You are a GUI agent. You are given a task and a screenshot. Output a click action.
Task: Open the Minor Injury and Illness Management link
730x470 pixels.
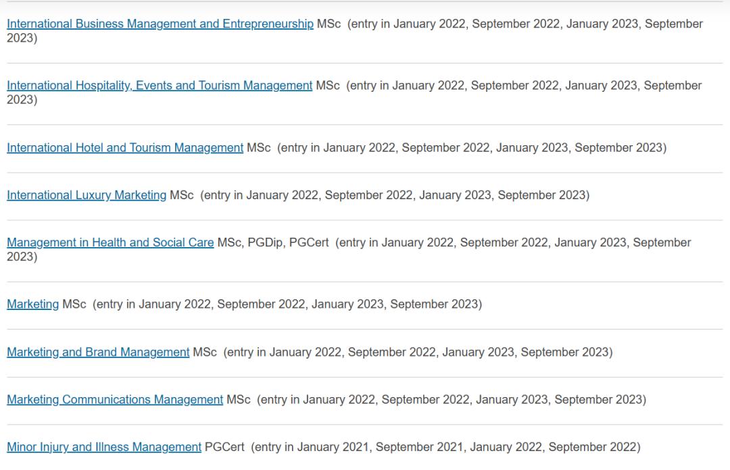(x=104, y=447)
